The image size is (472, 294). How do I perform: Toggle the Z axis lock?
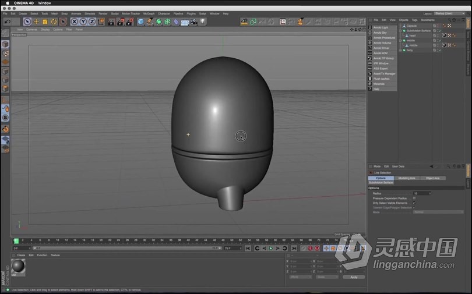92,22
